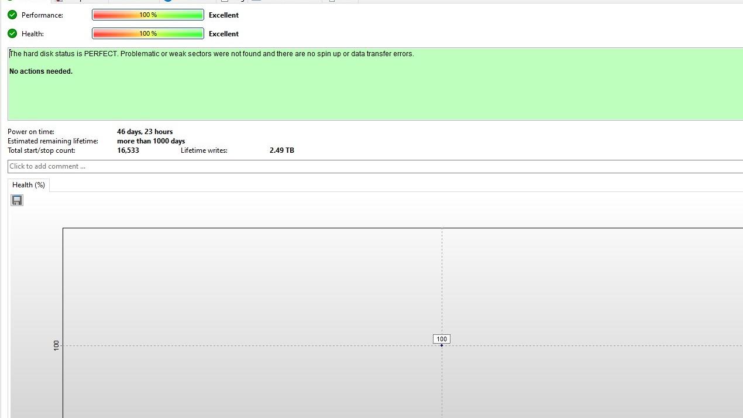743x418 pixels.
Task: Click the Power on time value 46 days, 23 hours
Action: tap(145, 132)
